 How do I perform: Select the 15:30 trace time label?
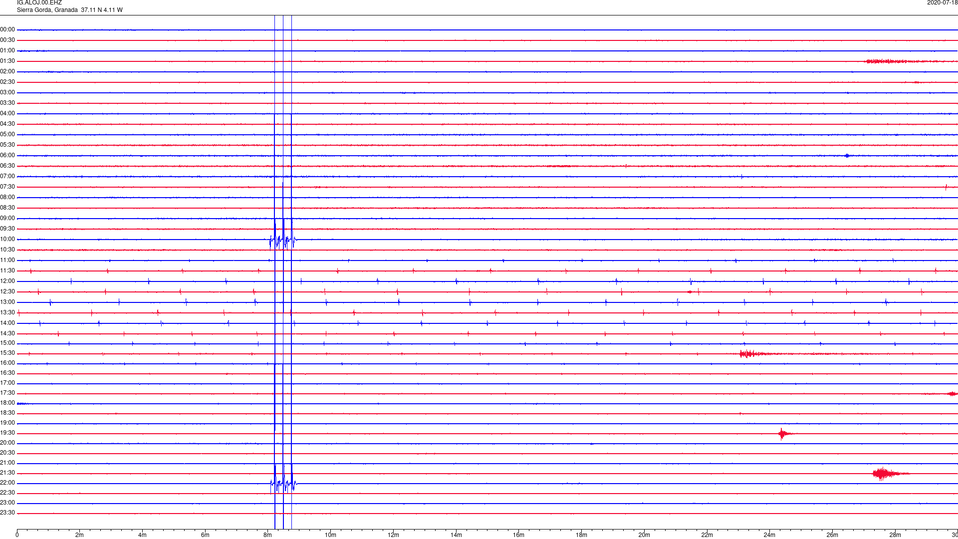coord(7,353)
